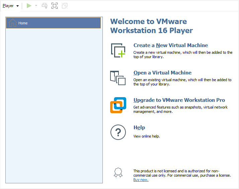Select Home in the library list
Viewport: 239px width, 189px height.
point(53,23)
